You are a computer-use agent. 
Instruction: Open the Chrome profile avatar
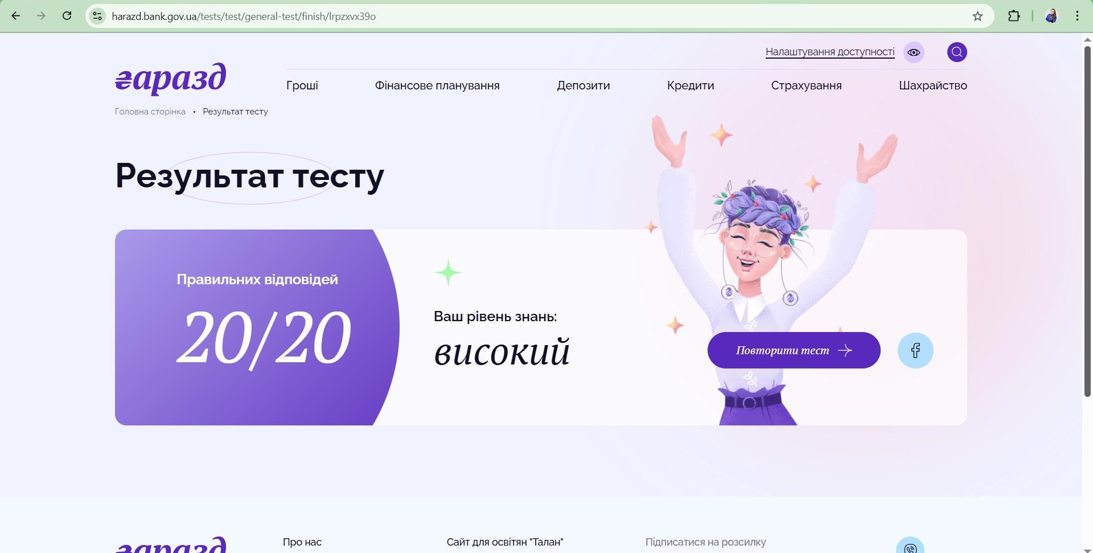(x=1051, y=16)
